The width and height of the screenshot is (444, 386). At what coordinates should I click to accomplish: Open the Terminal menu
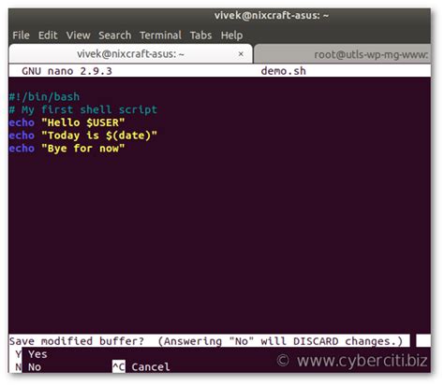[160, 36]
